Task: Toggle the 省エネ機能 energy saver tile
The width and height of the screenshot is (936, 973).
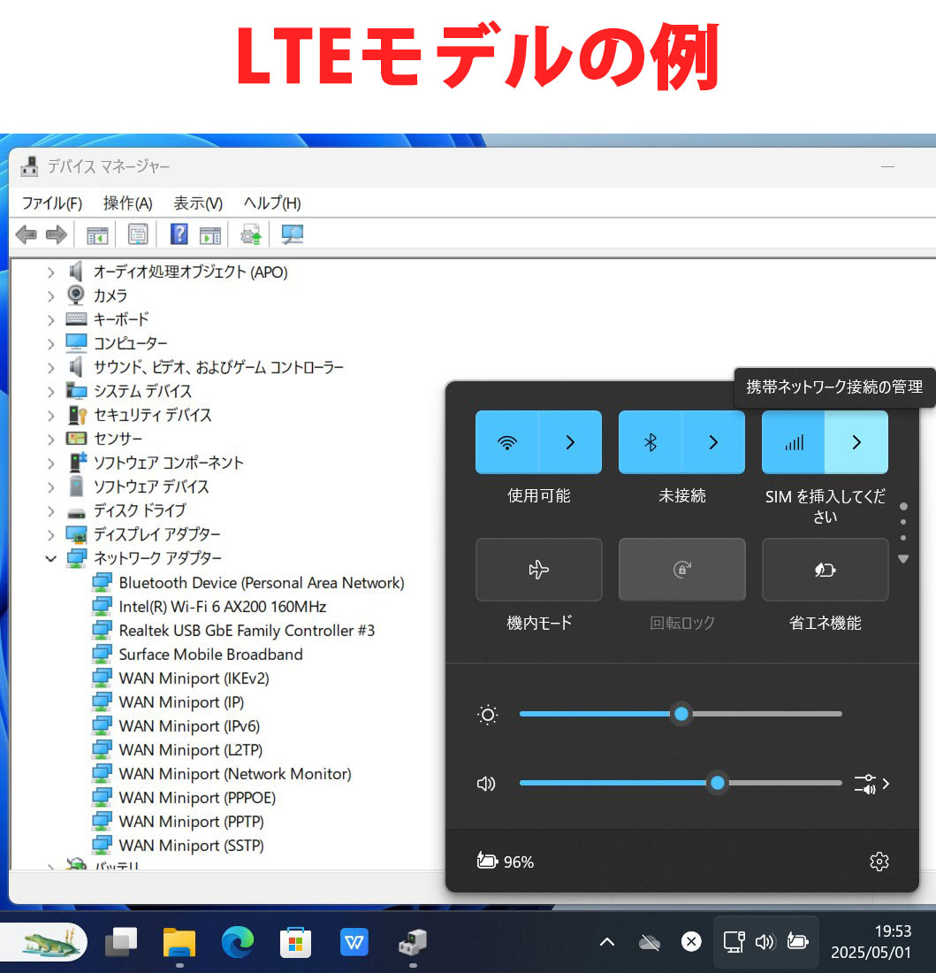Action: click(x=825, y=570)
